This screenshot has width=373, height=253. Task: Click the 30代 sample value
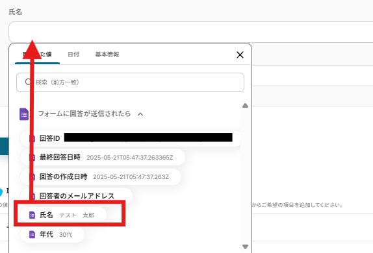click(66, 235)
